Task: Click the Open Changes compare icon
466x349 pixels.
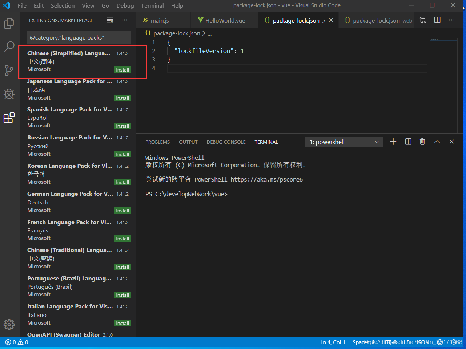Action: pos(423,20)
